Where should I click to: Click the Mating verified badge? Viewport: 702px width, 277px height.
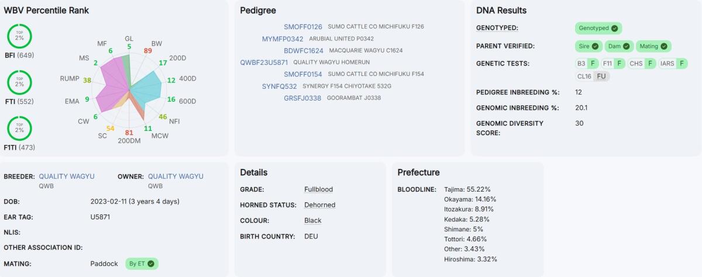point(653,46)
